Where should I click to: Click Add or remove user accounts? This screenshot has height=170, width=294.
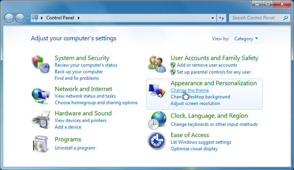point(207,65)
